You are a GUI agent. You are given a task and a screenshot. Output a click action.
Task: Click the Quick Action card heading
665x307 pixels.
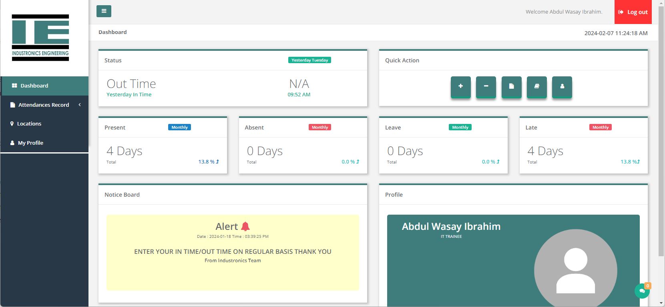pos(402,60)
